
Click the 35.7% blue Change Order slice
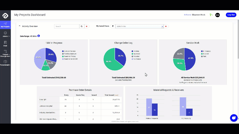[121, 56]
